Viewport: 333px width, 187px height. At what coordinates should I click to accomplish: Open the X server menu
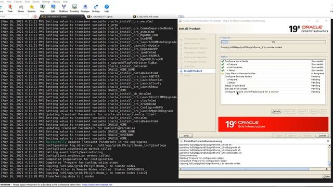point(18,2)
